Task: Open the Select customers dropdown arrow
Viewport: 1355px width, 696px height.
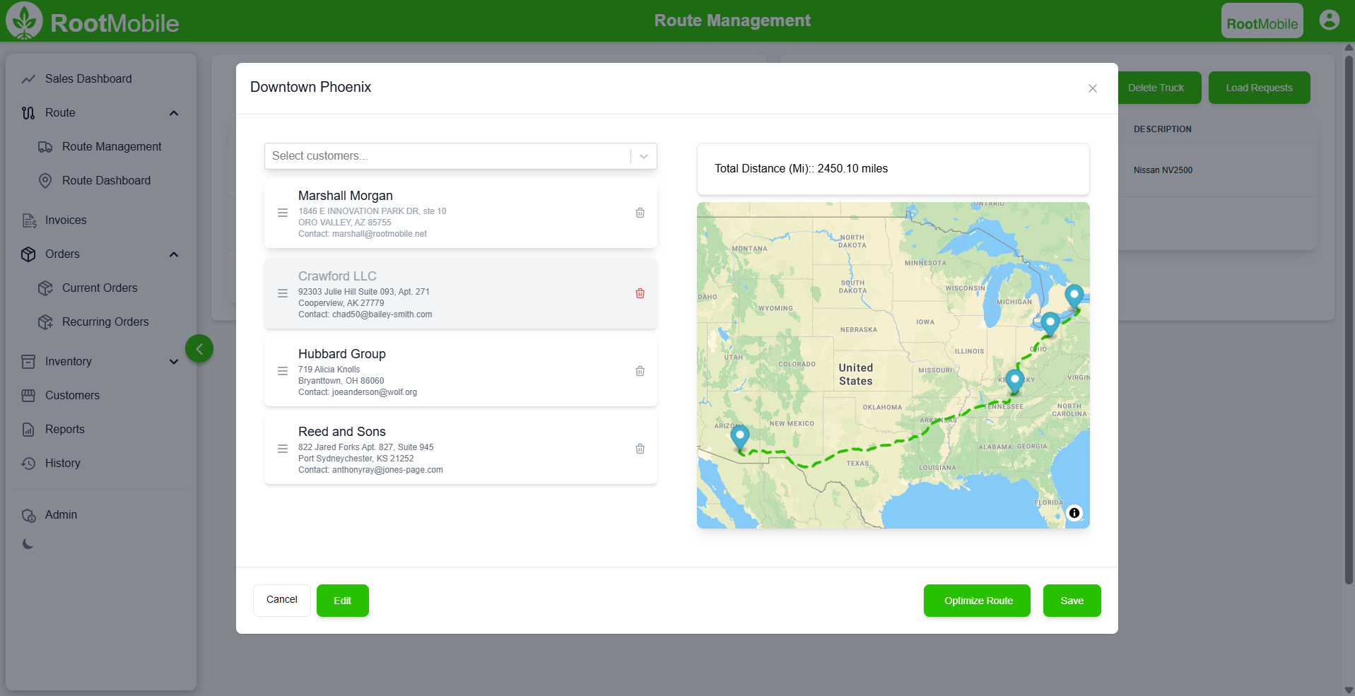Action: [644, 156]
